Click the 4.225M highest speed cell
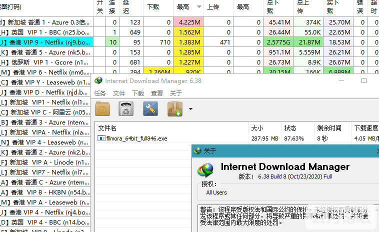 click(x=188, y=22)
